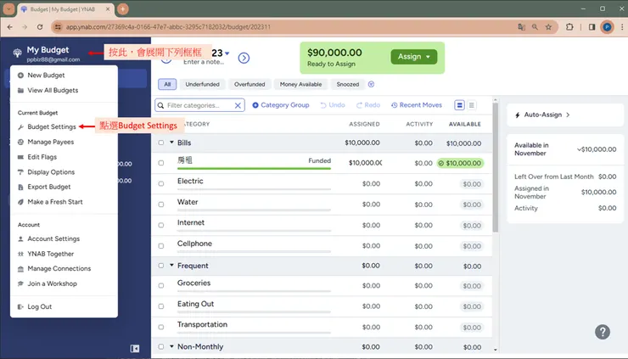
Task: Click the category list vertical scrollbar
Action: 496,167
